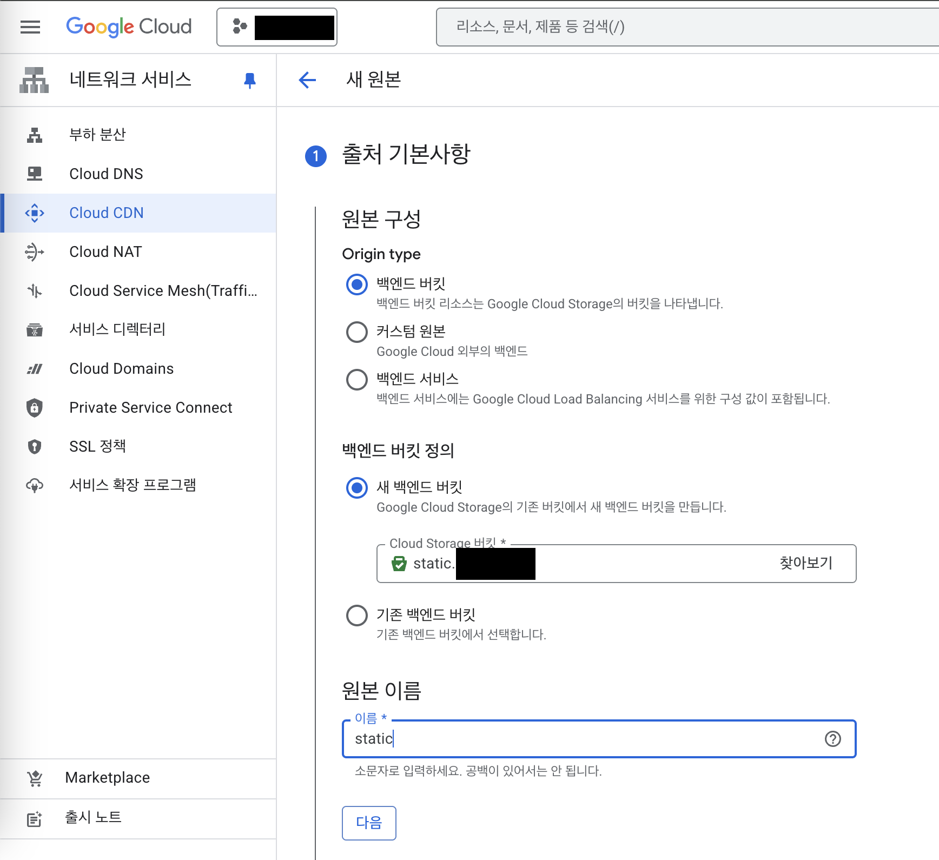Click the 이름 text input field

click(x=584, y=739)
